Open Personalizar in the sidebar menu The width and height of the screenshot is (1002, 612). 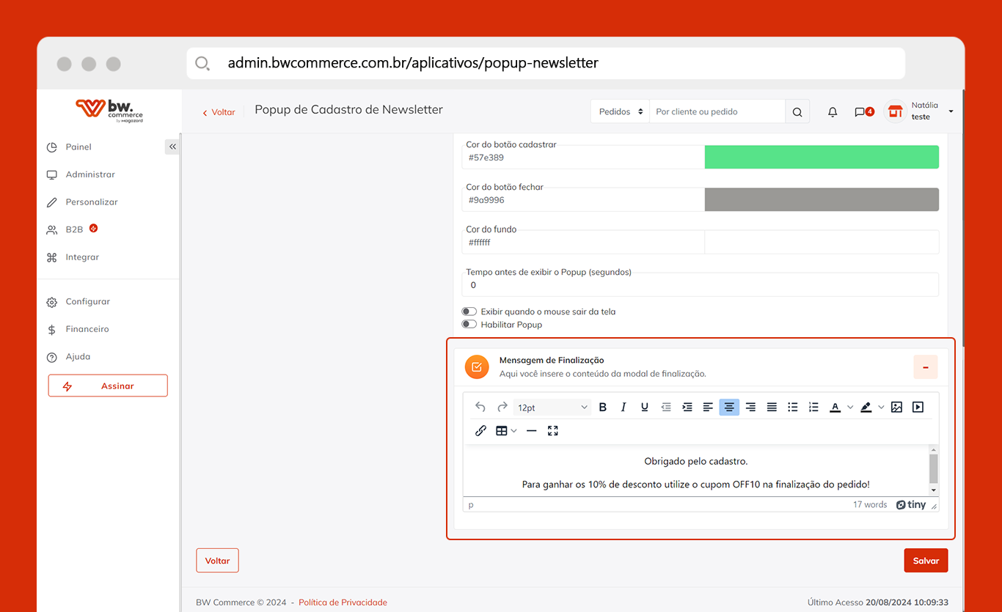coord(92,202)
